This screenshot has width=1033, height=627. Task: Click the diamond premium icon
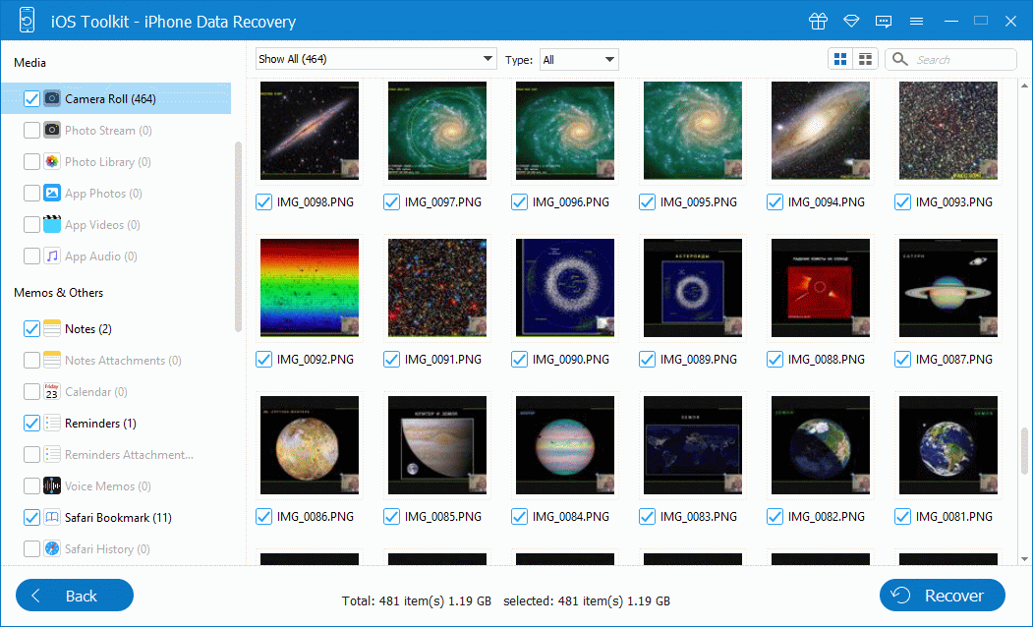pos(851,21)
